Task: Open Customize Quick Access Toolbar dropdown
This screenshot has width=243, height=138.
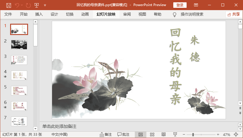Action: pos(45,5)
